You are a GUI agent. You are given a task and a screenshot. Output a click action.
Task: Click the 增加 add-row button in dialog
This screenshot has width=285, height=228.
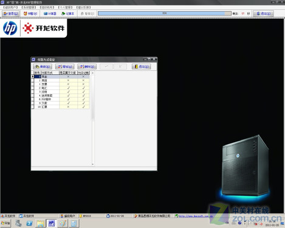[65, 66]
